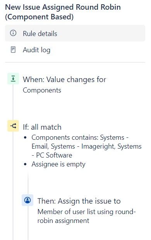The width and height of the screenshot is (151, 240).
Task: Open the 'When: Value changes for' trigger
Action: tap(65, 80)
